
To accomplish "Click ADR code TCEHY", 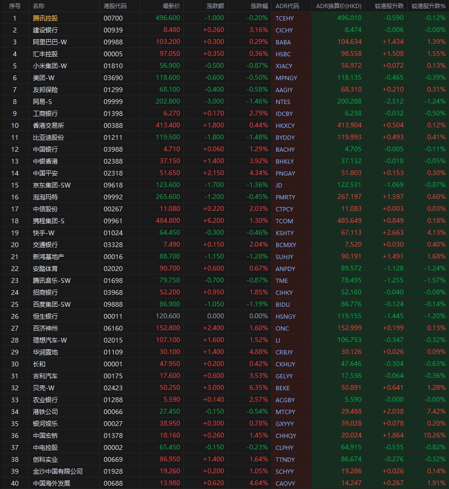I will pyautogui.click(x=285, y=19).
